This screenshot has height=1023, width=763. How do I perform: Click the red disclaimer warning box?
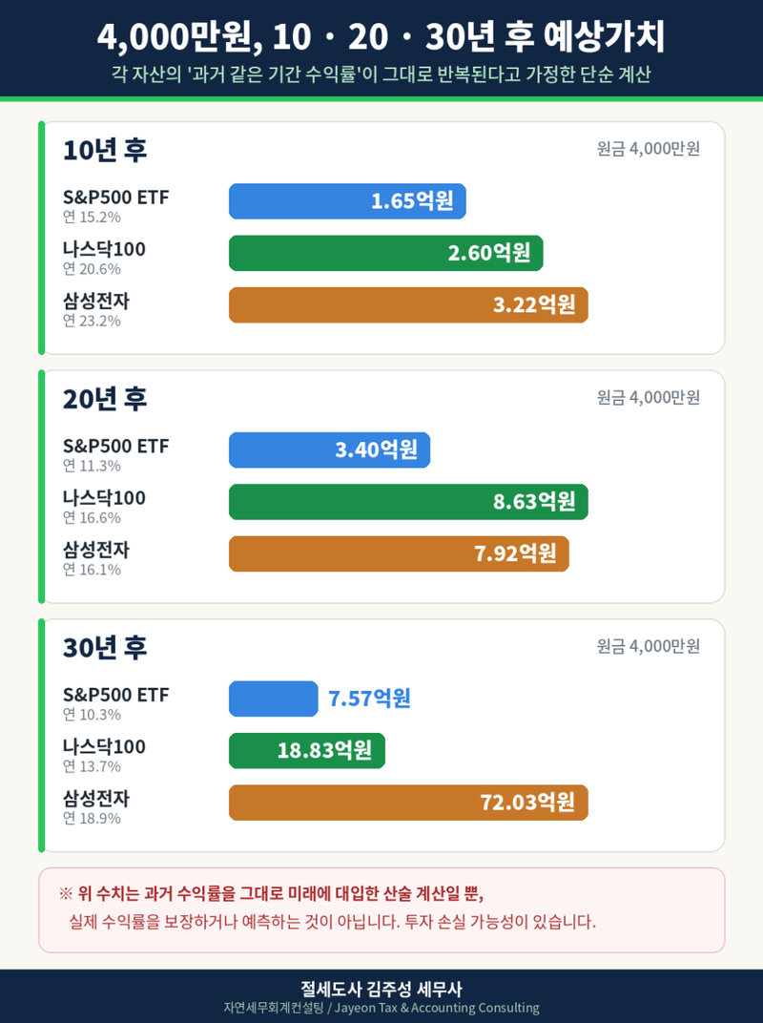click(381, 910)
